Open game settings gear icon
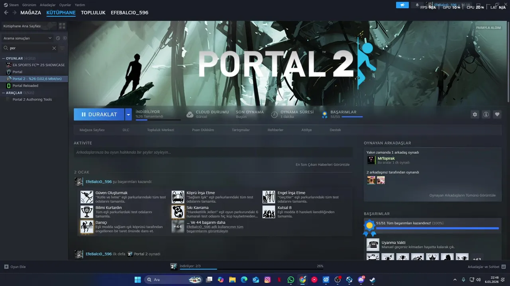 (475, 114)
